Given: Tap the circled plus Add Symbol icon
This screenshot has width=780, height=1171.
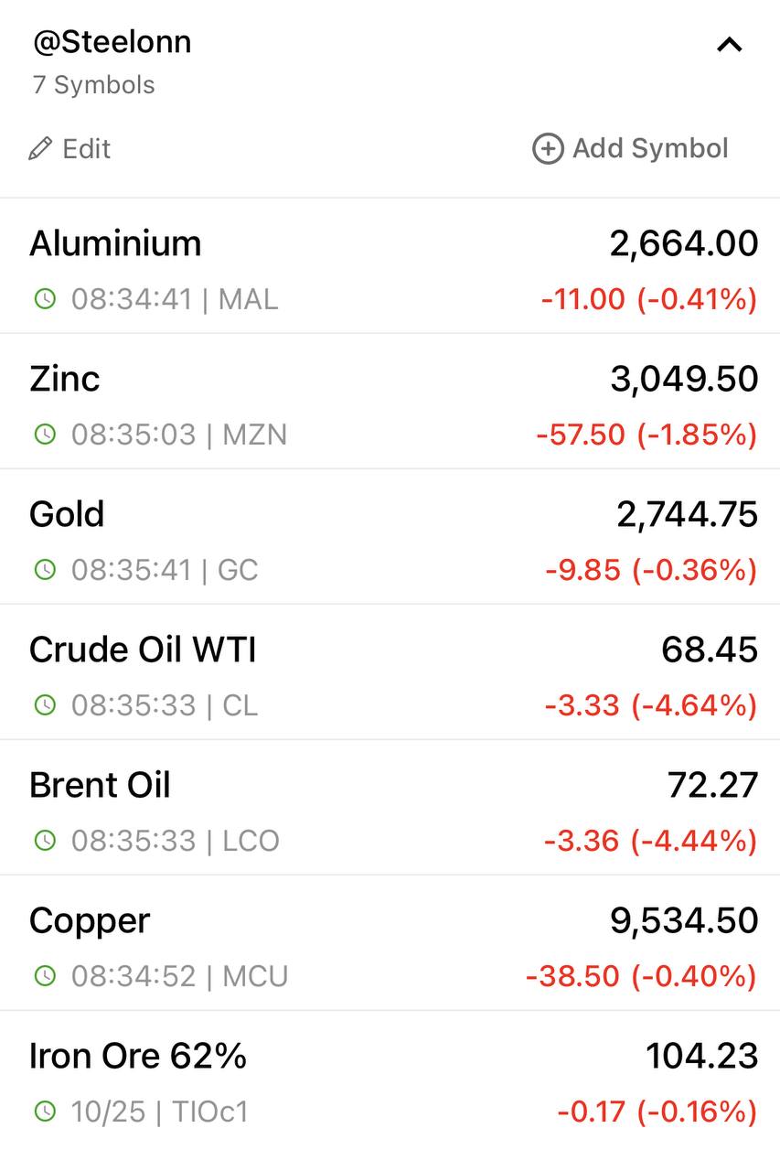Looking at the screenshot, I should coord(548,148).
